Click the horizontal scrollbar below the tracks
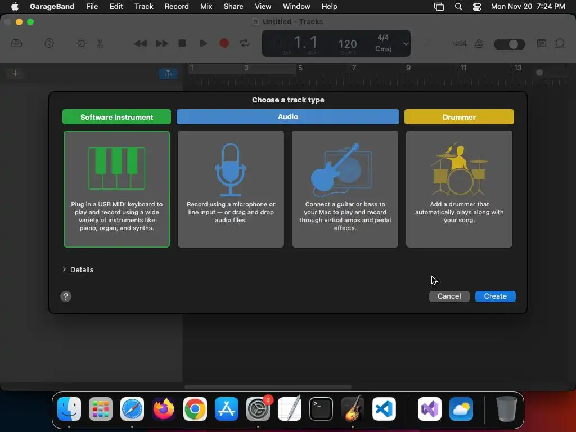The image size is (576, 432). pos(268,387)
